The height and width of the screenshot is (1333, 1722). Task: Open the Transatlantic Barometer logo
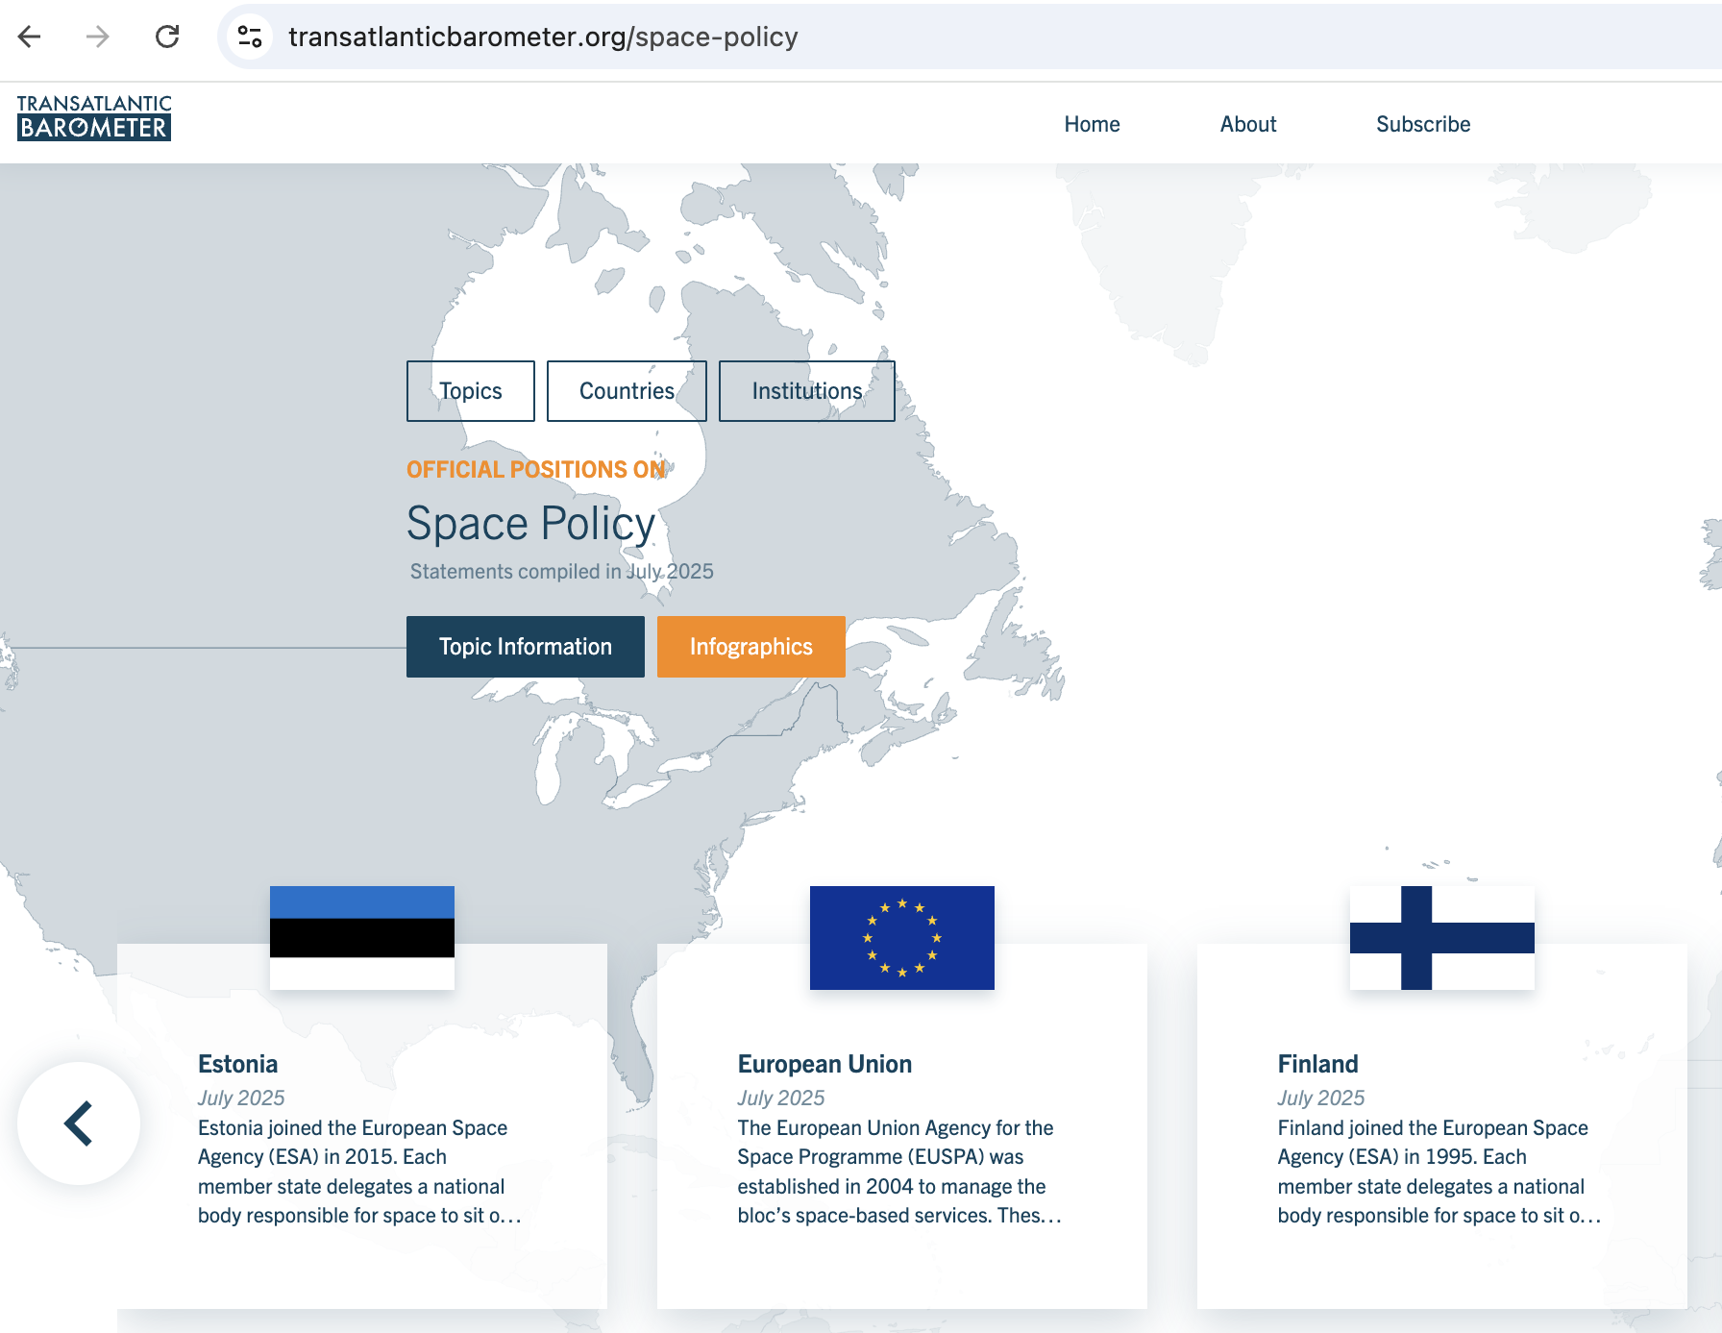pyautogui.click(x=94, y=117)
